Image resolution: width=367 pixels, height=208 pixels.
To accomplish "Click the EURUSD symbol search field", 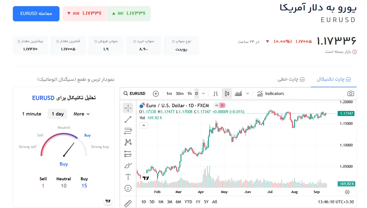I will [135, 94].
